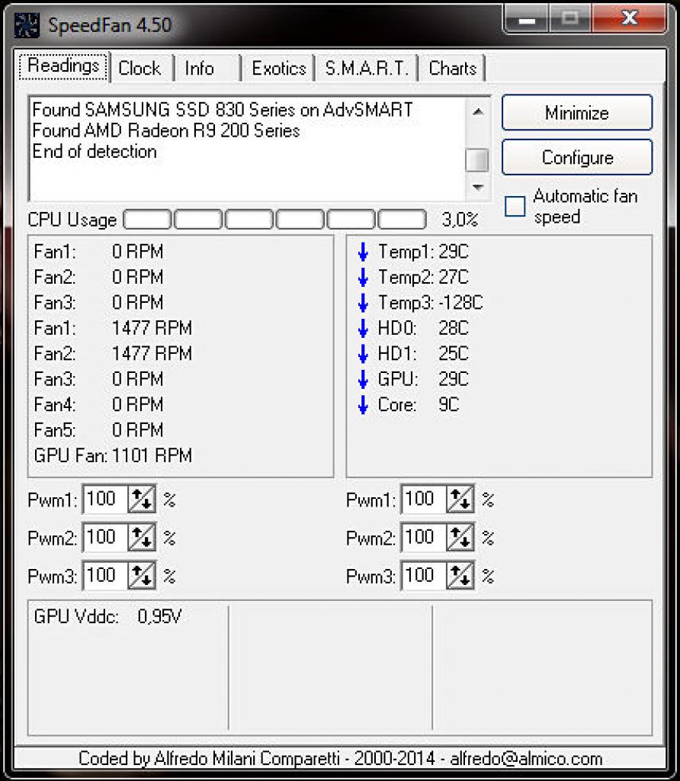Click the blue arrow icon beside Core temperature
Viewport: 680px width, 781px height.
363,404
